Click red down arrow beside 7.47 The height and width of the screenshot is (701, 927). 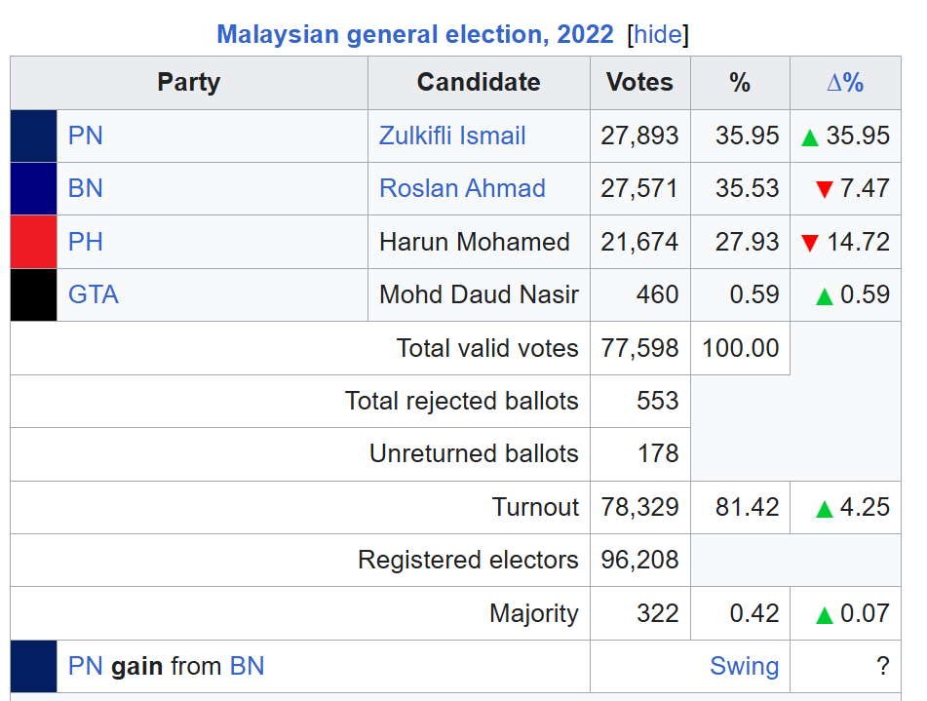point(824,190)
